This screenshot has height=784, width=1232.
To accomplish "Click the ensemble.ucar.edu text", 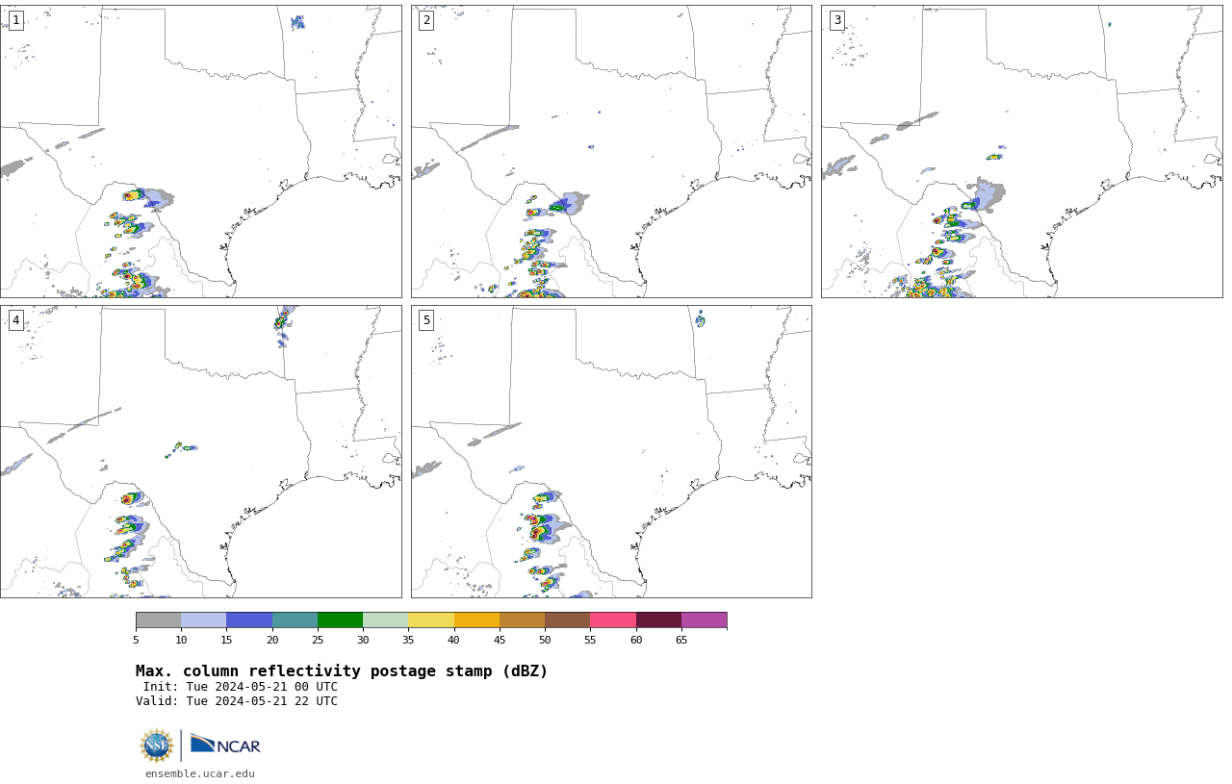I will pyautogui.click(x=200, y=773).
